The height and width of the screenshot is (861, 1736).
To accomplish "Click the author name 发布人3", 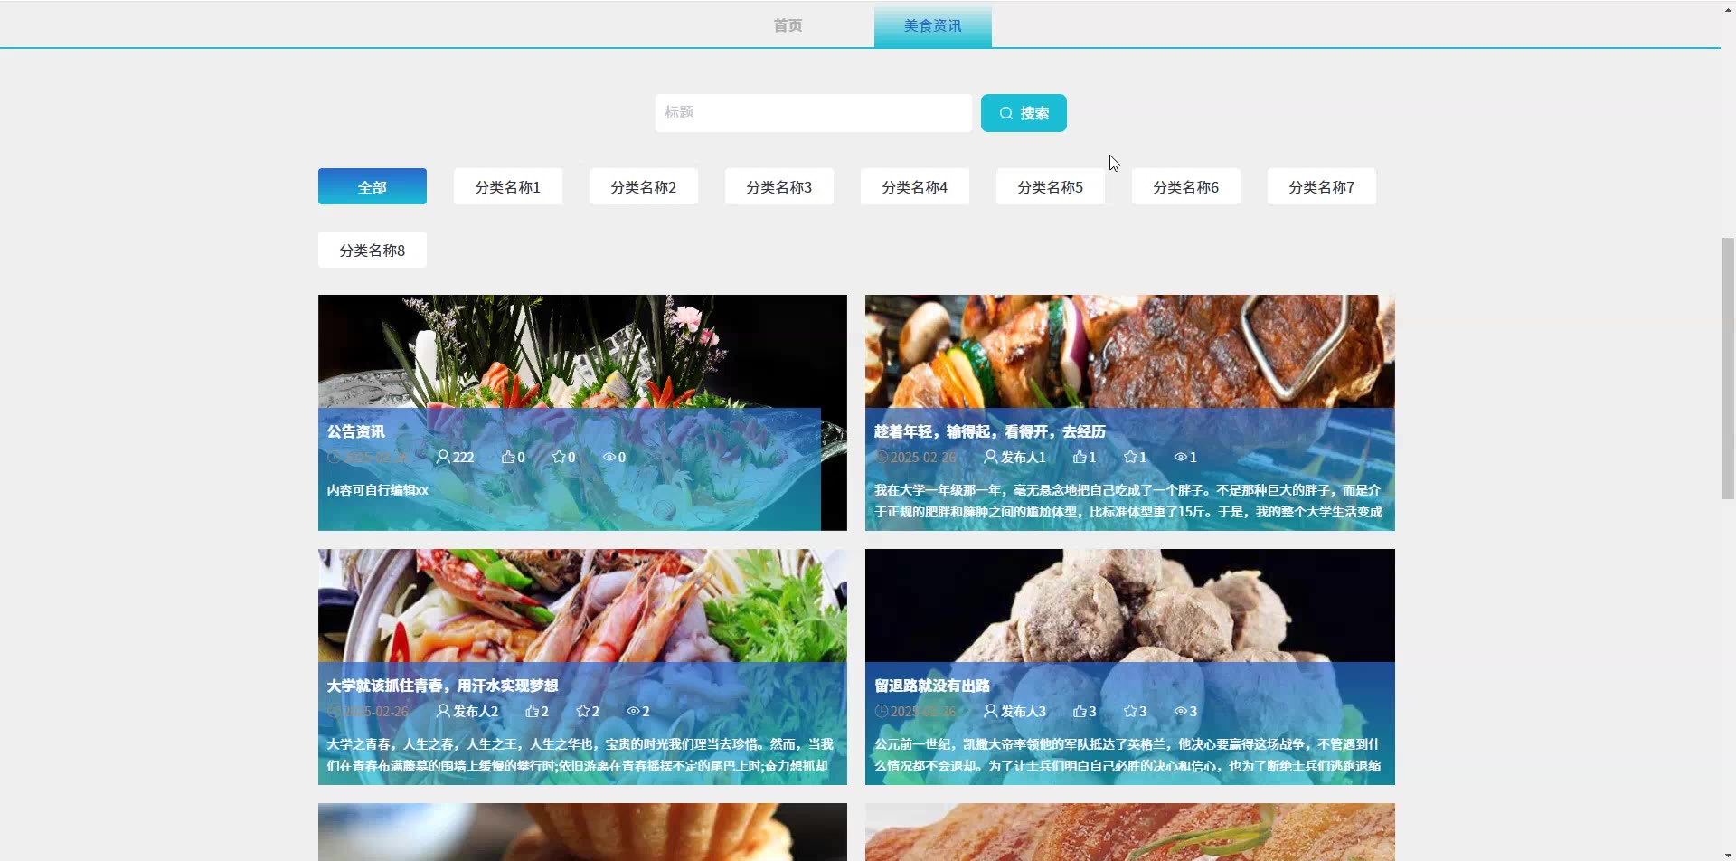I will (1024, 712).
